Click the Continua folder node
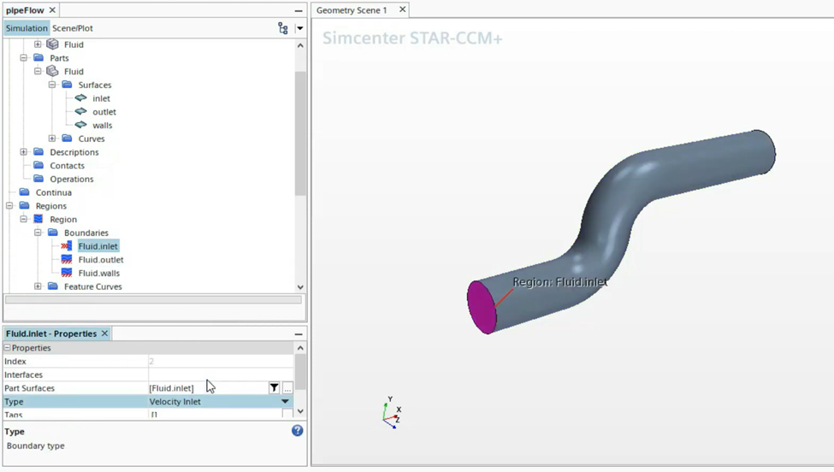This screenshot has width=834, height=472. click(53, 192)
